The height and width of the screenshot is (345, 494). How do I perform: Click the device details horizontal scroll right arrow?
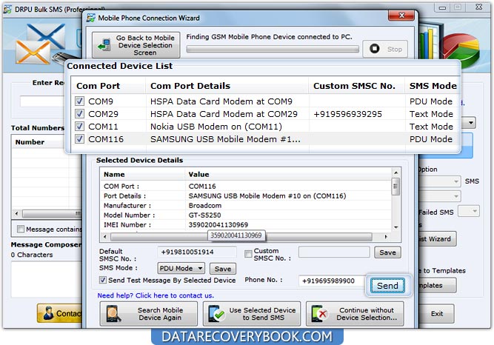[x=385, y=237]
